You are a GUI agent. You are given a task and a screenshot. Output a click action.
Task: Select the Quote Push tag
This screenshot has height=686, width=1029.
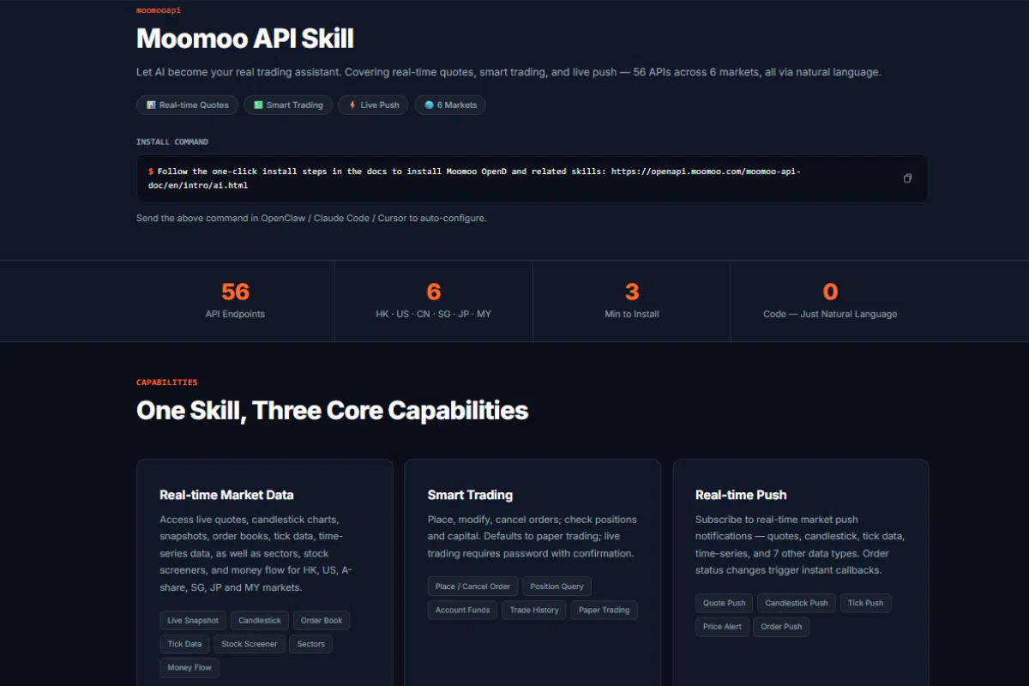tap(725, 603)
